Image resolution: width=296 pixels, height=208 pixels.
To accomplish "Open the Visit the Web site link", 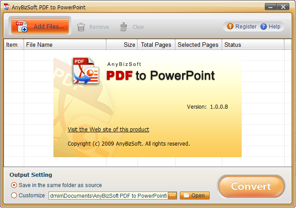I will click(108, 130).
